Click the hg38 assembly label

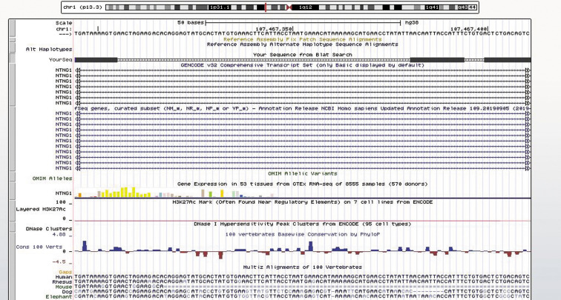click(411, 22)
